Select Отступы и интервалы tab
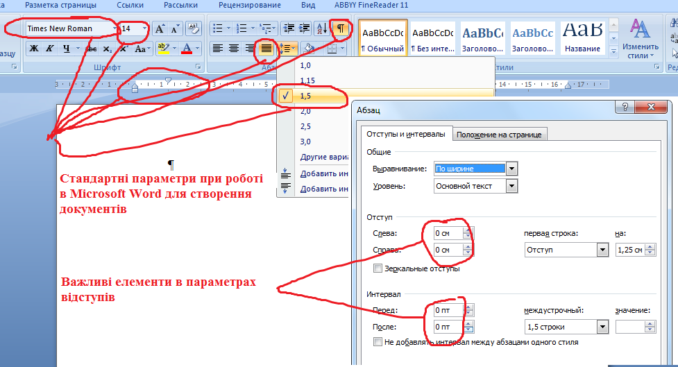Image resolution: width=678 pixels, height=367 pixels. [x=405, y=134]
